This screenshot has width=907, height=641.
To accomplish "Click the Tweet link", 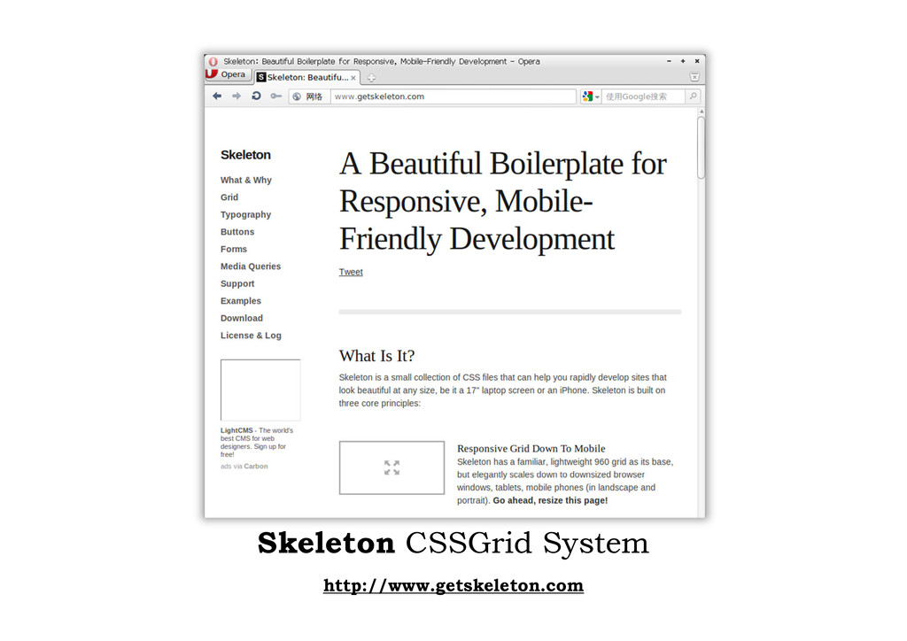I will click(x=351, y=272).
